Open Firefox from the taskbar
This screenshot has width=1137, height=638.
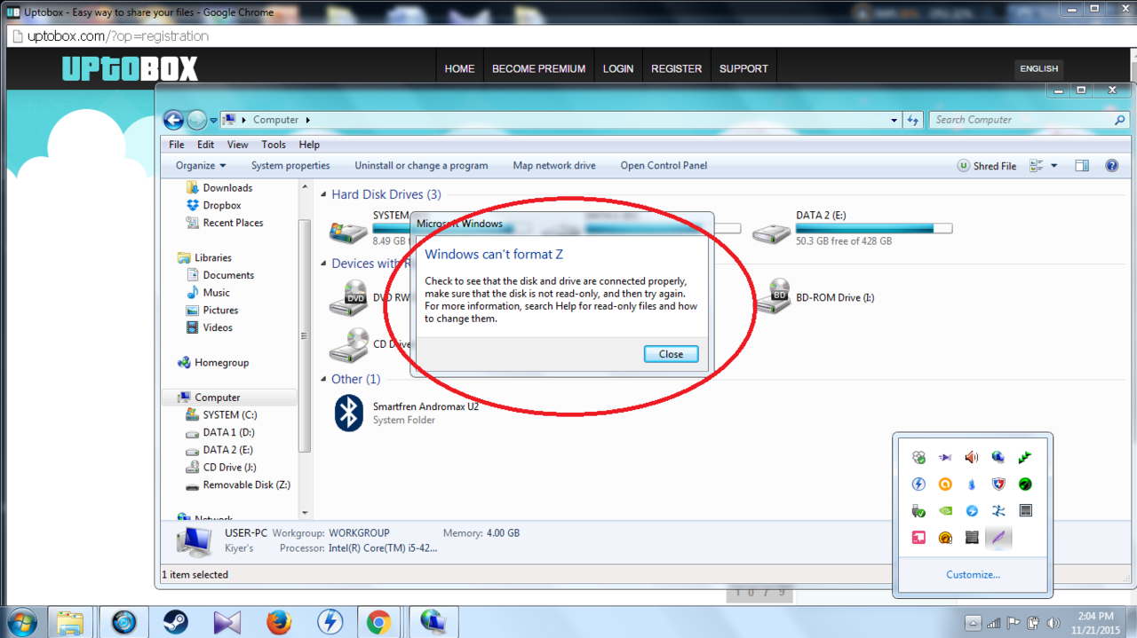tap(278, 622)
